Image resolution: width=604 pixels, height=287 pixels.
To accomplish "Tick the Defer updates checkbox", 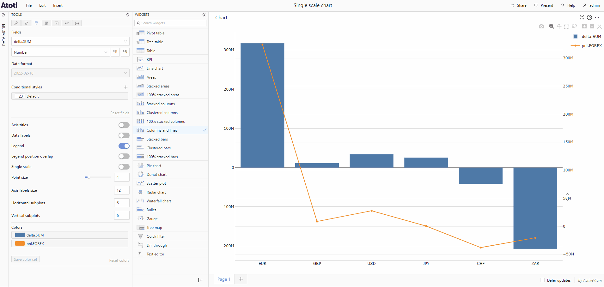I will click(x=542, y=280).
